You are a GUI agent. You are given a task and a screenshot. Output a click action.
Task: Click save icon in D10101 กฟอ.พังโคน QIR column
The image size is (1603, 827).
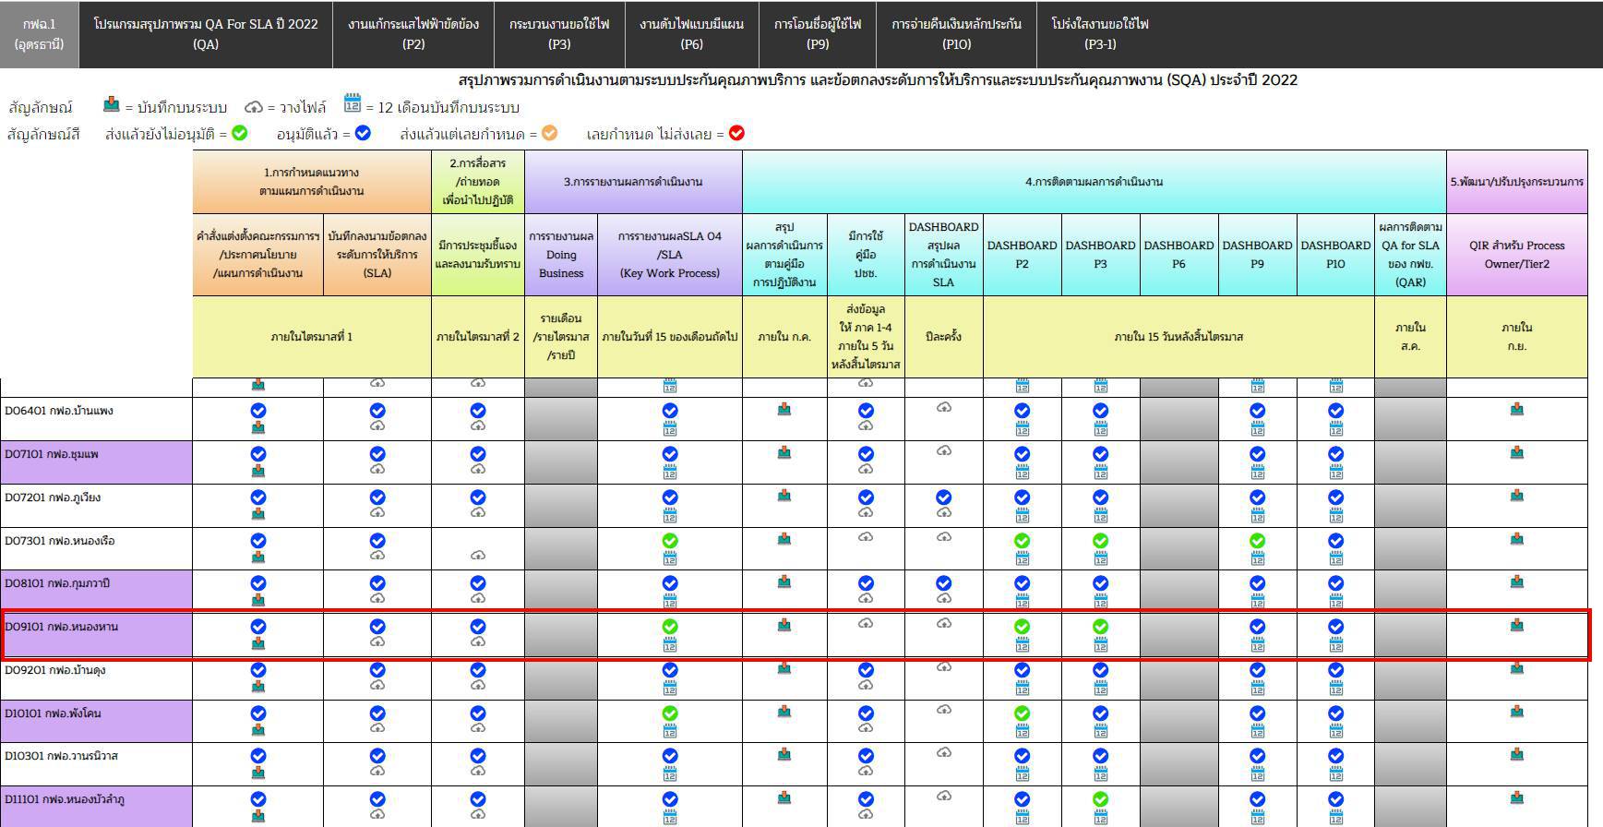(1516, 712)
